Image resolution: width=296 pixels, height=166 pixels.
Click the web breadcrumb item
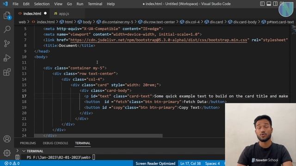pos(22,22)
